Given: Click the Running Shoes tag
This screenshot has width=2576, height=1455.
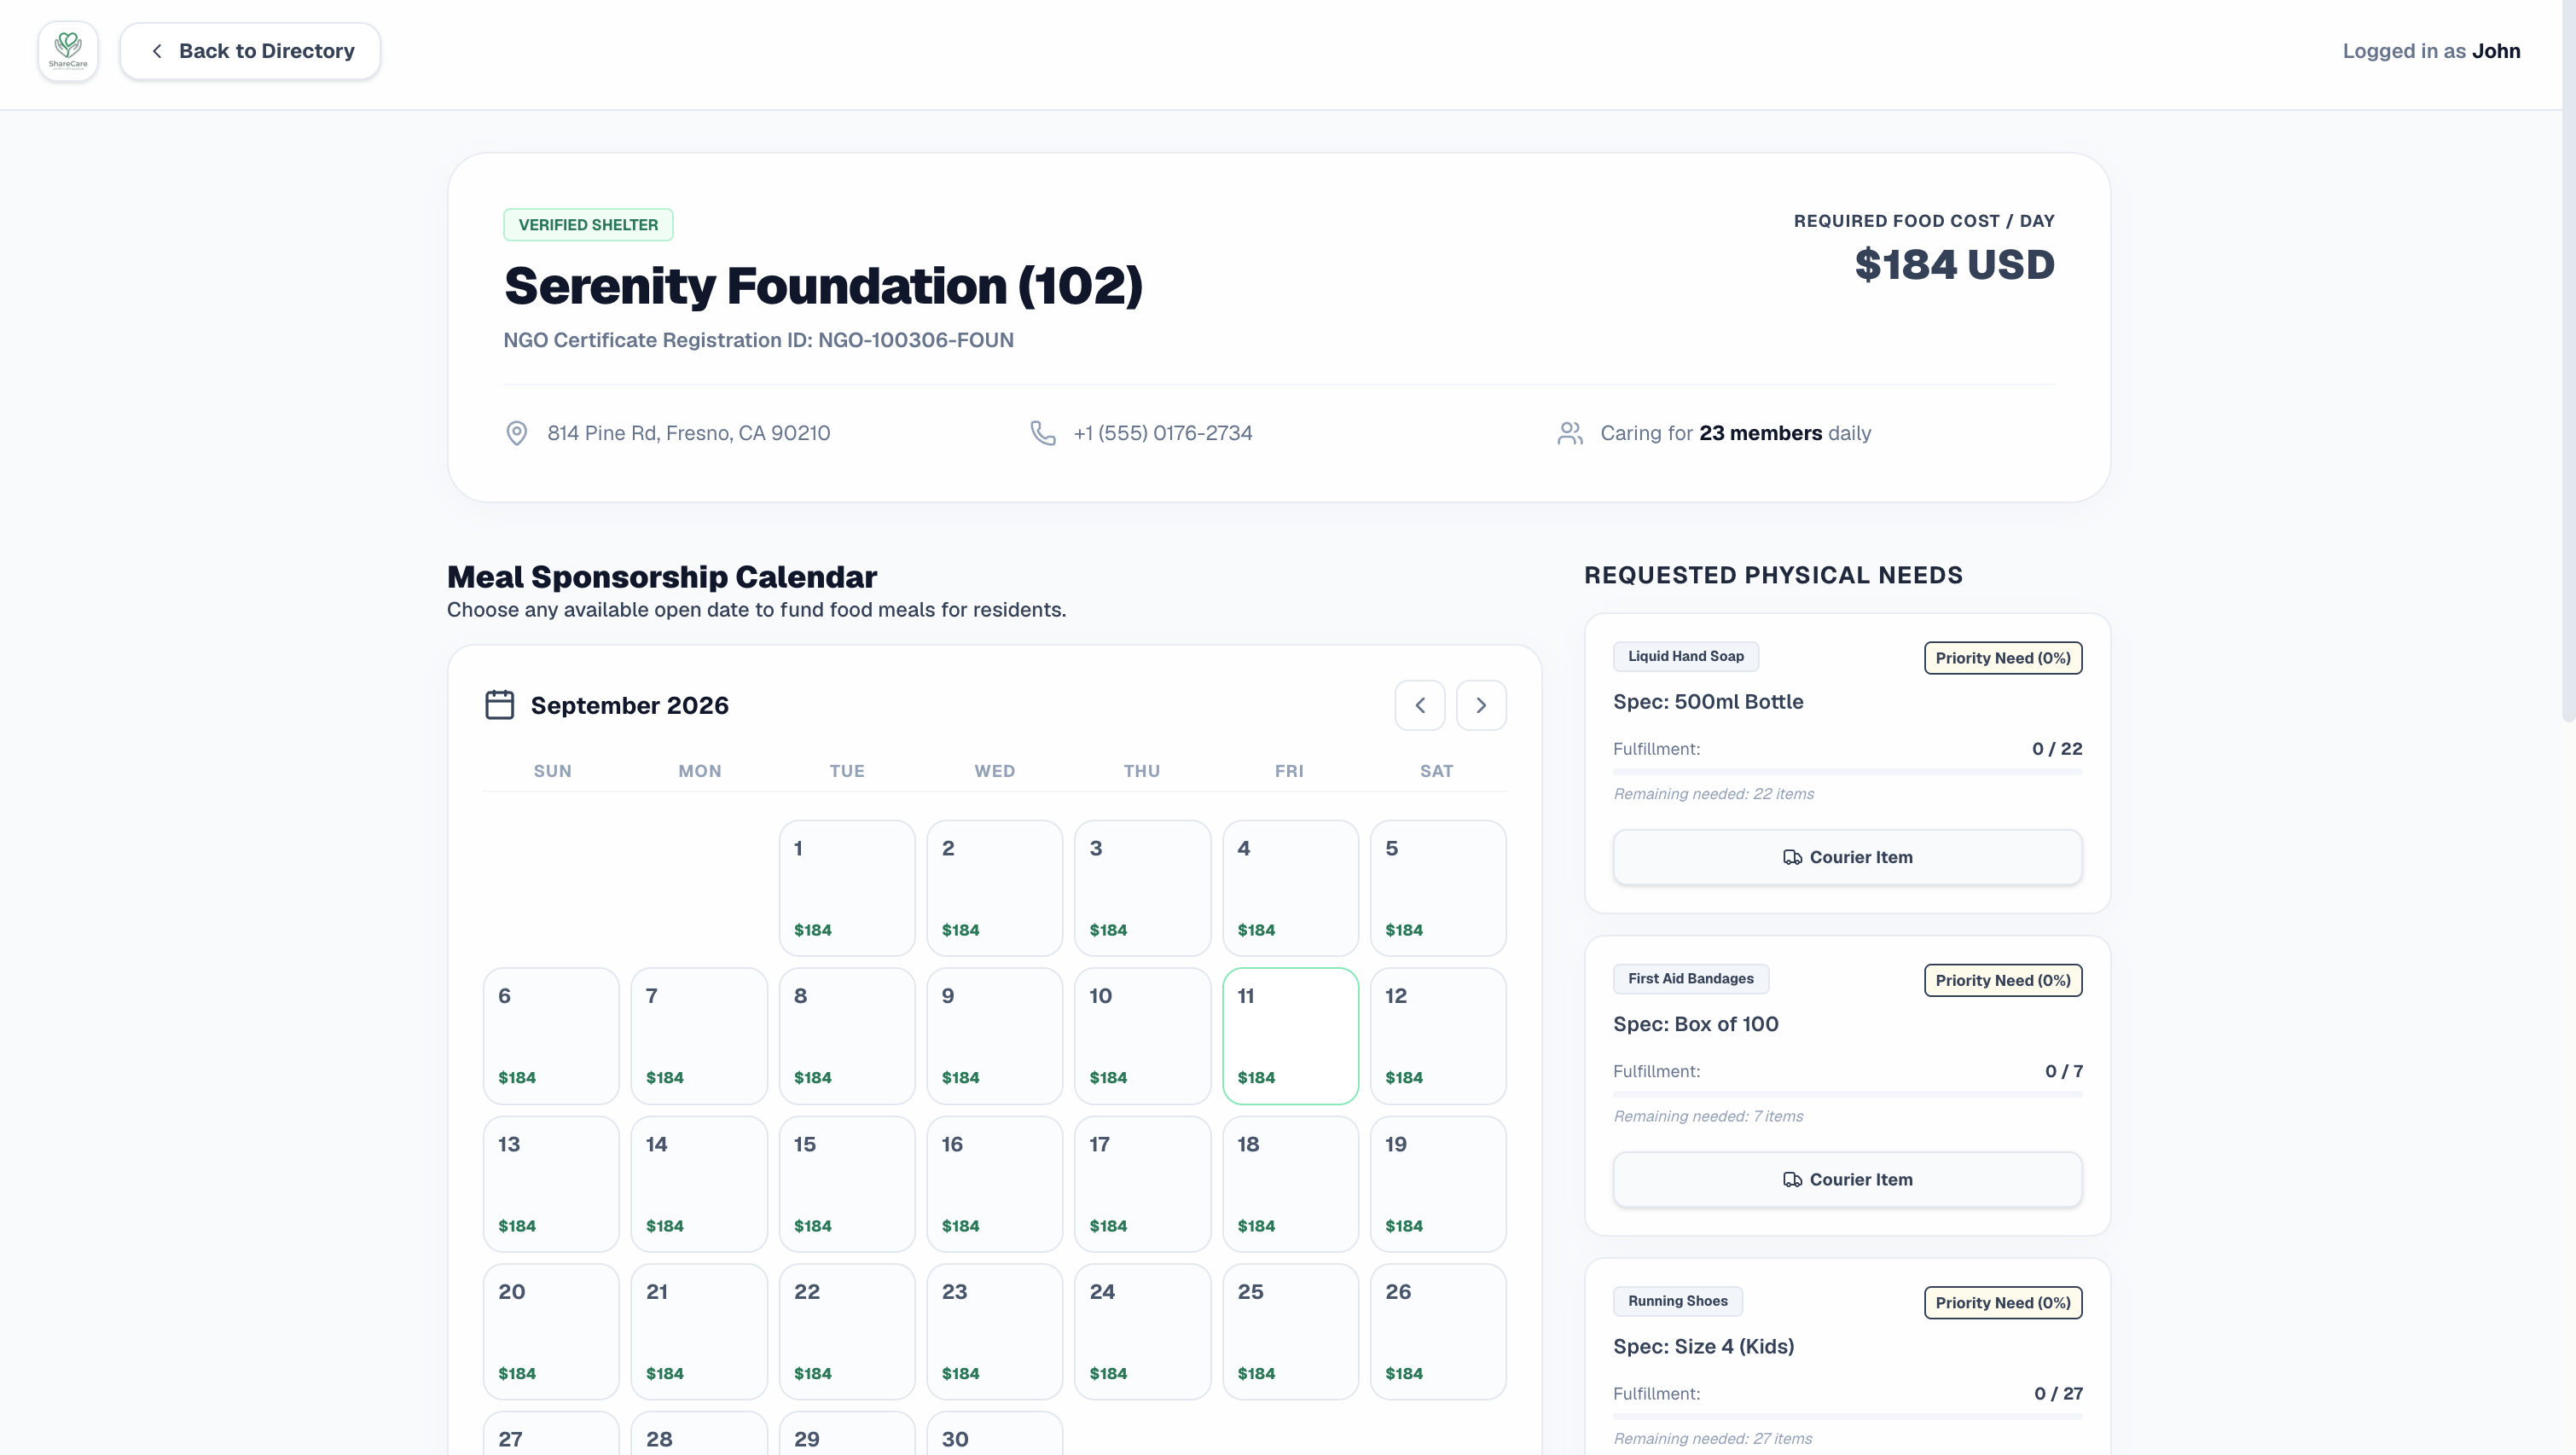Looking at the screenshot, I should [1677, 1301].
